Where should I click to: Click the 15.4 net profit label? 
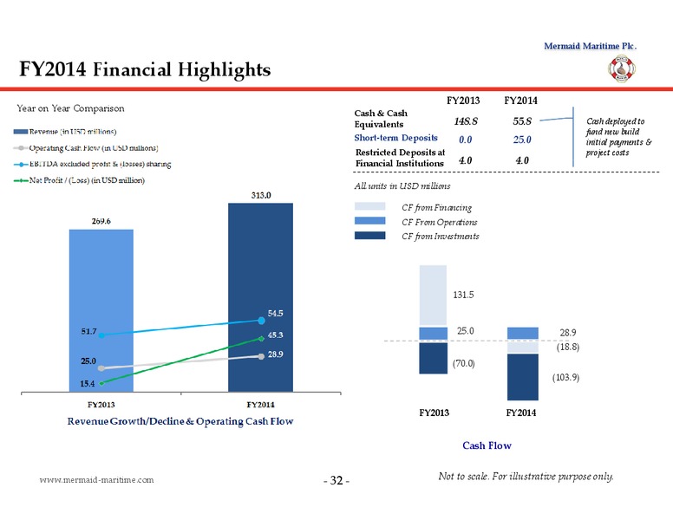coord(87,384)
